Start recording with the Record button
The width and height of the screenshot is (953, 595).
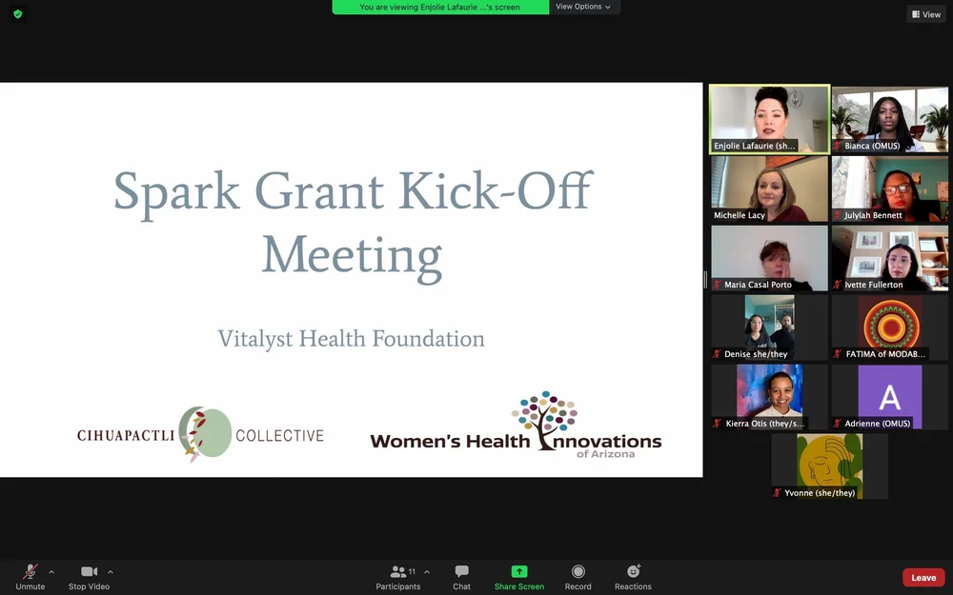578,578
